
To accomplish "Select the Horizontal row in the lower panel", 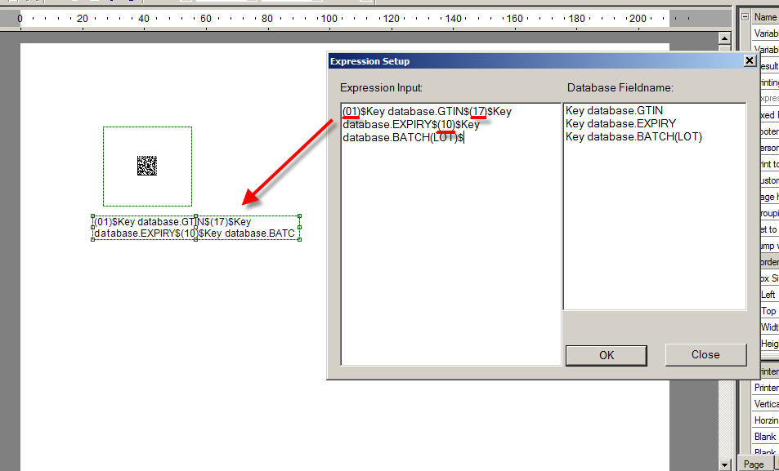I will pos(766,420).
